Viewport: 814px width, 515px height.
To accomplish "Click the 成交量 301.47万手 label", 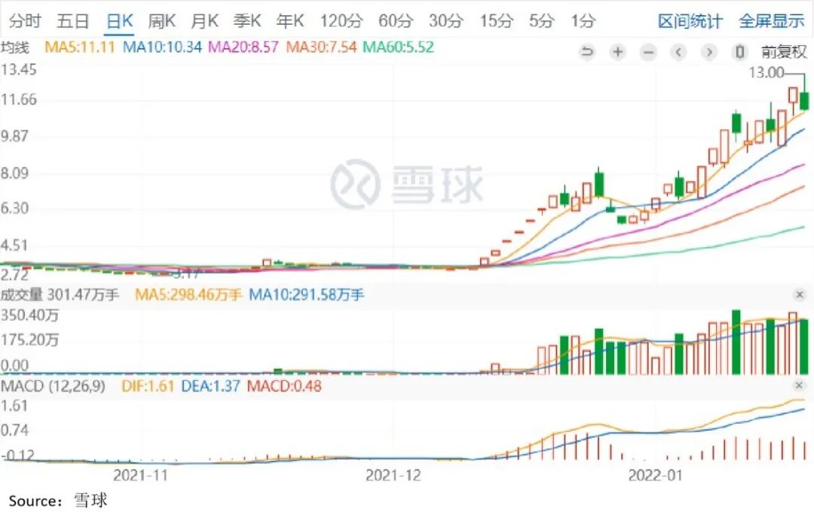I will coord(60,294).
